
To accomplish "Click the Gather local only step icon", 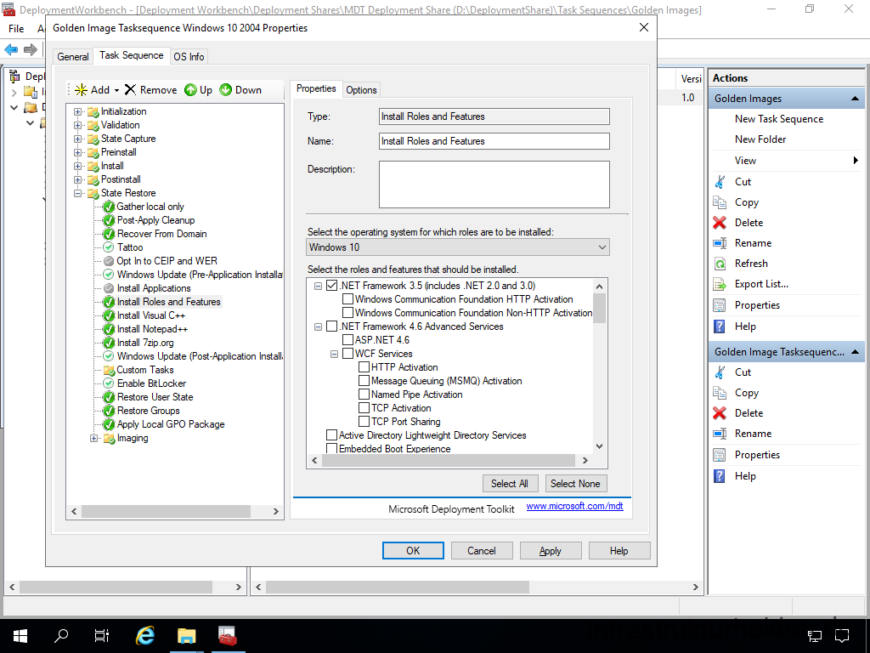I will tap(109, 207).
